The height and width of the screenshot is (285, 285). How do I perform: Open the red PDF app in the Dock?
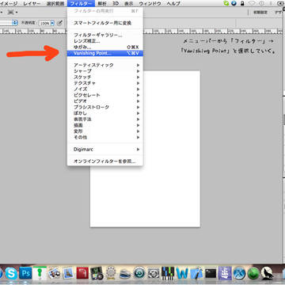(82, 273)
